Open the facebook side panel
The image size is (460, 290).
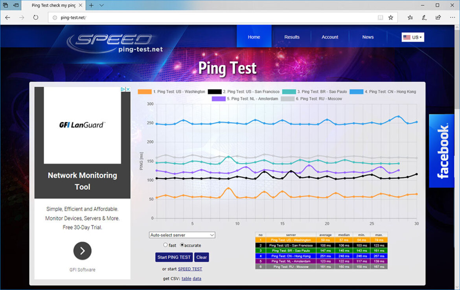442,151
